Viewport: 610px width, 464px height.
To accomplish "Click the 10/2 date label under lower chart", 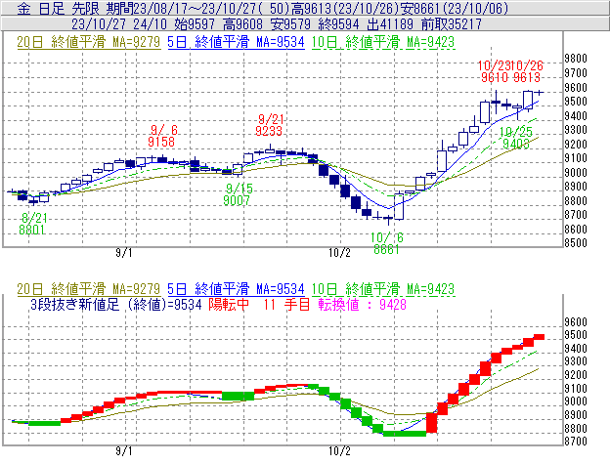I will click(339, 451).
